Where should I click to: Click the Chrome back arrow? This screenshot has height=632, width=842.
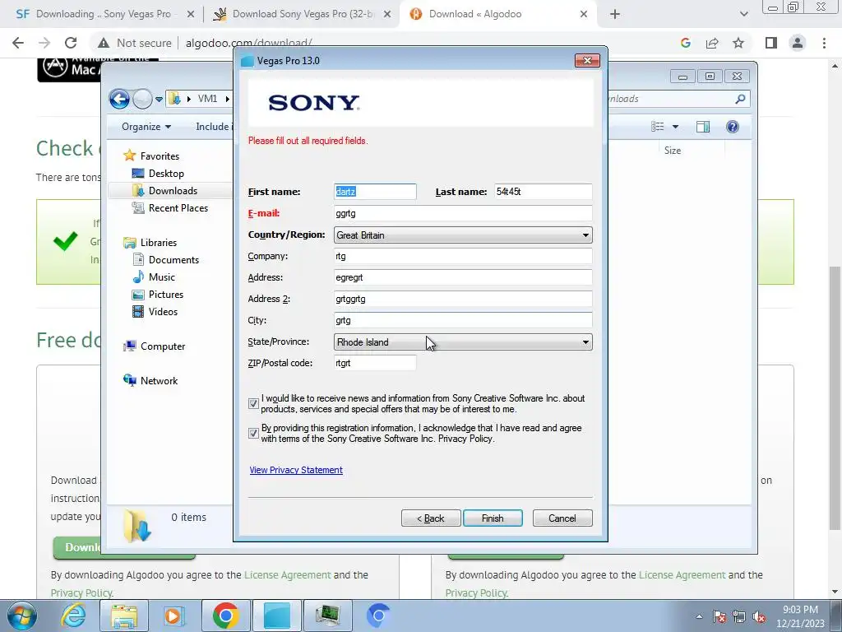click(18, 43)
